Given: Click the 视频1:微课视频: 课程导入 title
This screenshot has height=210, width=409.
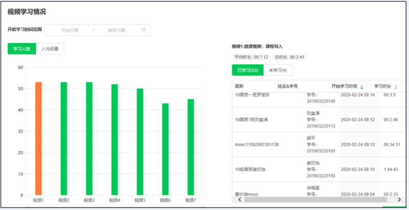Looking at the screenshot, I should pyautogui.click(x=257, y=47).
